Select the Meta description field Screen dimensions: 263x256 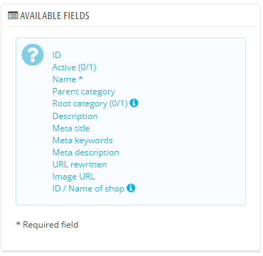(x=85, y=152)
